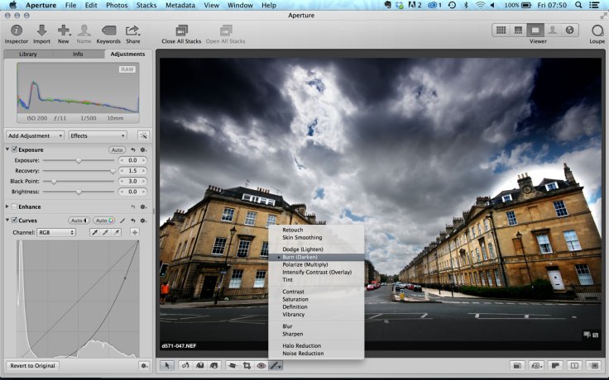
Task: Open the Metadata menu
Action: coord(180,6)
